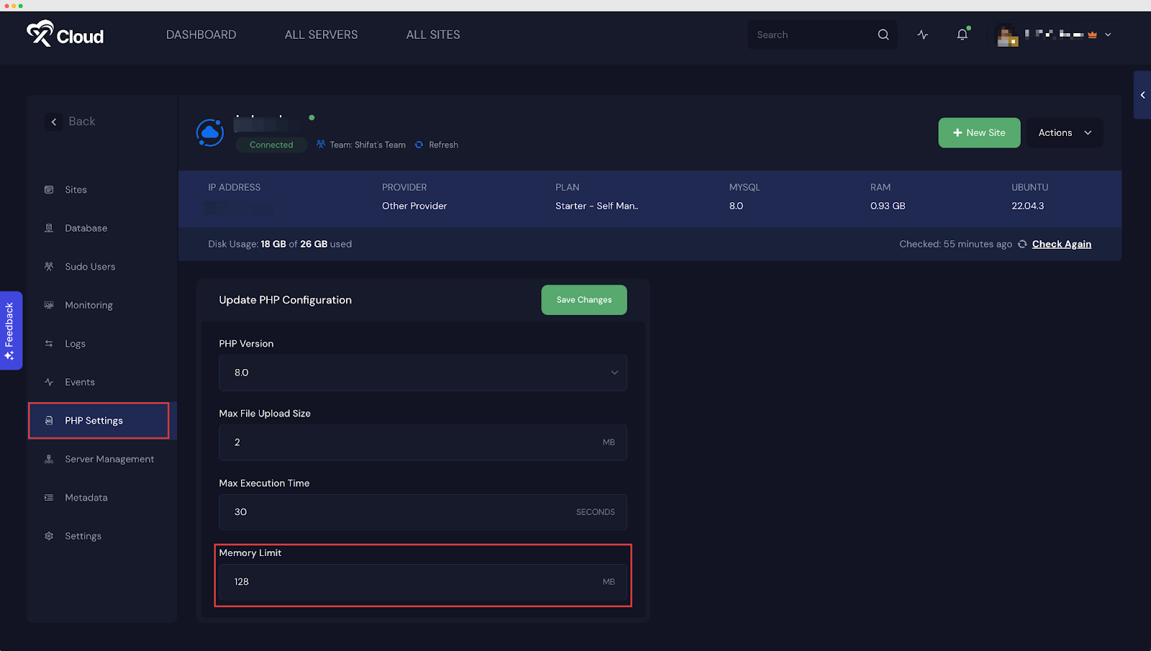
Task: Open the Monitoring sidebar item
Action: [88, 305]
